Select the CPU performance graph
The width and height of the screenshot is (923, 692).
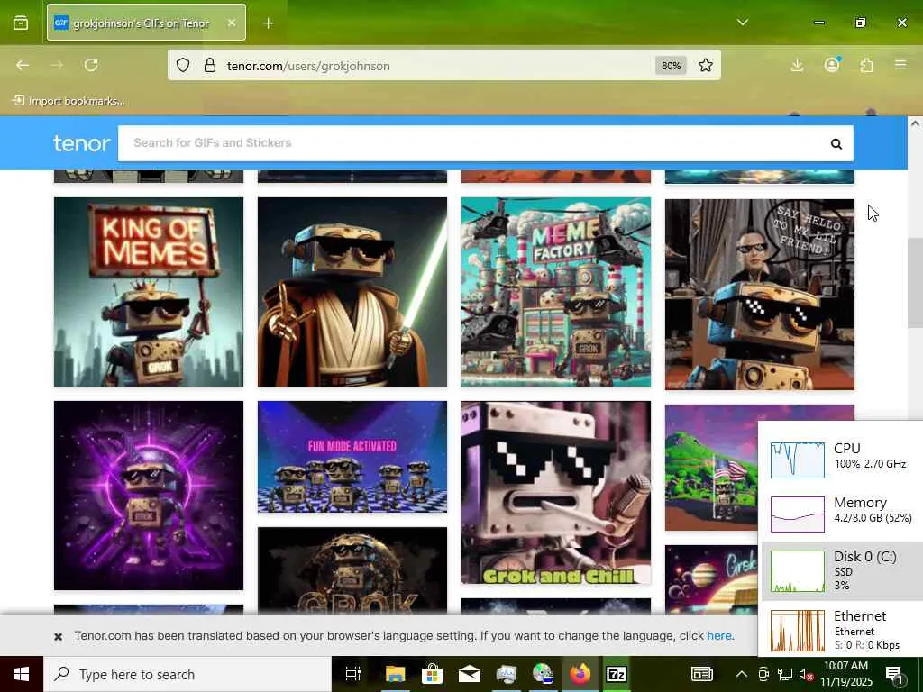tap(797, 460)
